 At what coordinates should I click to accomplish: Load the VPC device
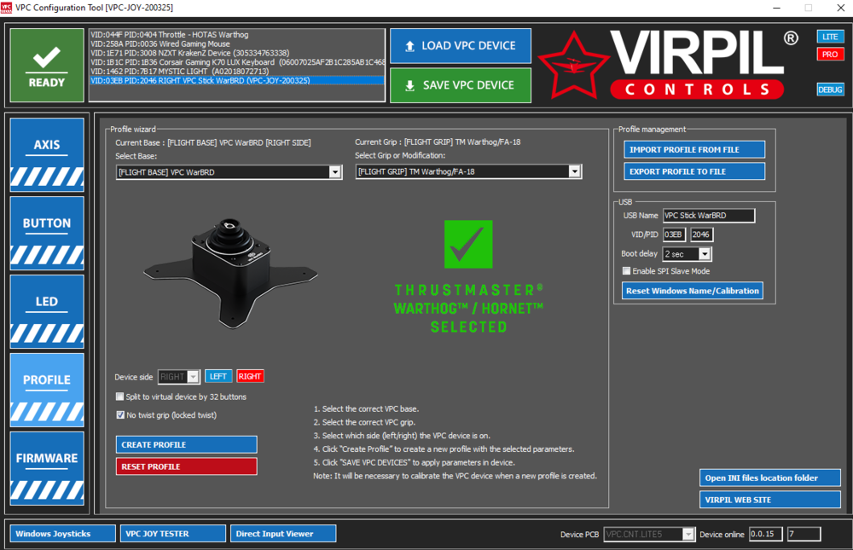461,46
